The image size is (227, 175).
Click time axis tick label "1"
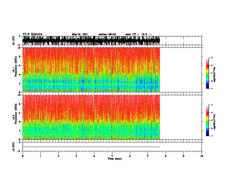(40, 156)
